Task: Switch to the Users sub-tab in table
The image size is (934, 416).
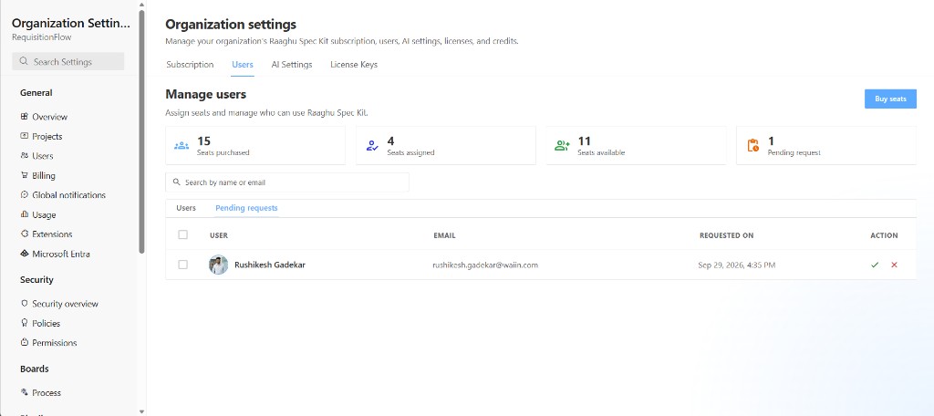Action: pos(186,208)
